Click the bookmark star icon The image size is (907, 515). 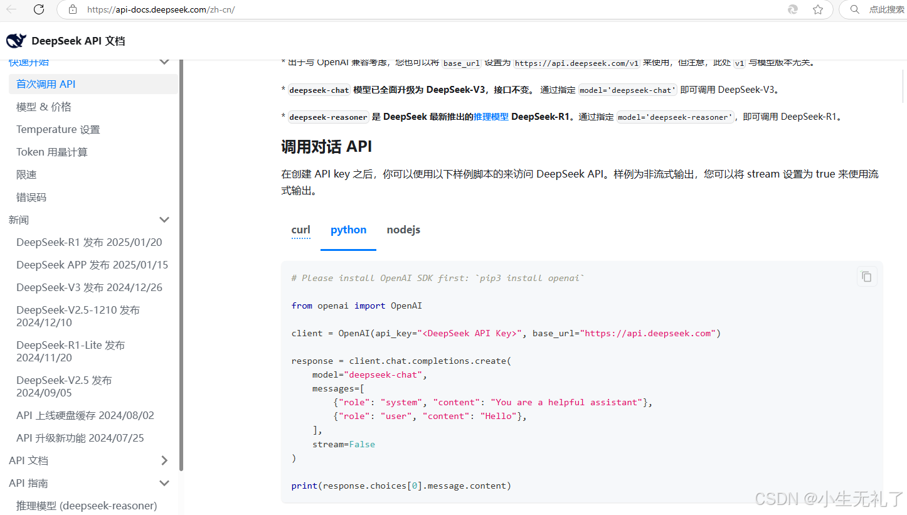(x=819, y=9)
